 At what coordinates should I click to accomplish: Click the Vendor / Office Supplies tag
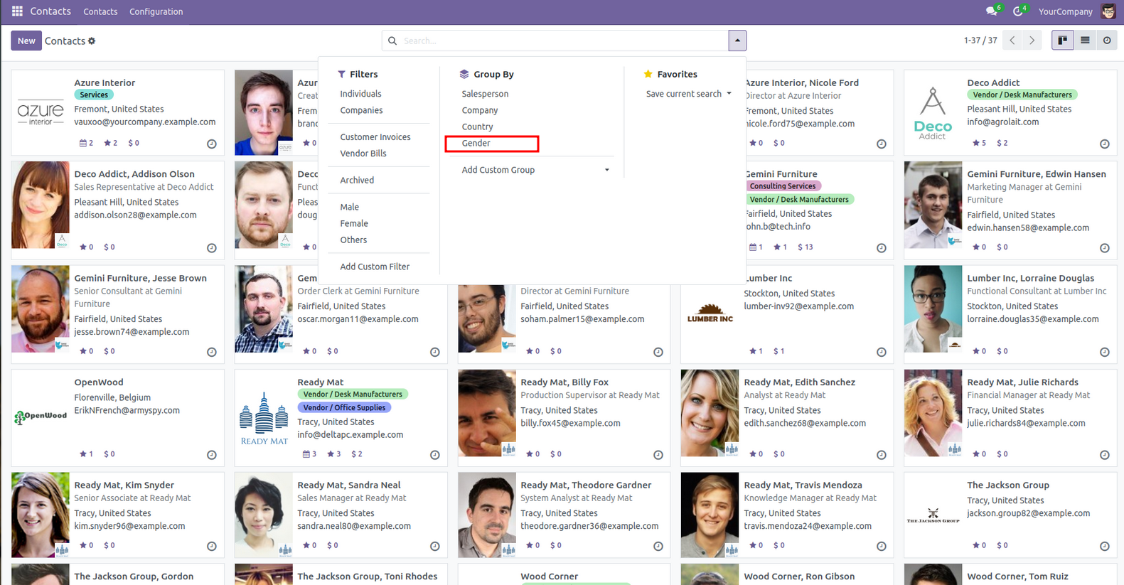pyautogui.click(x=344, y=408)
